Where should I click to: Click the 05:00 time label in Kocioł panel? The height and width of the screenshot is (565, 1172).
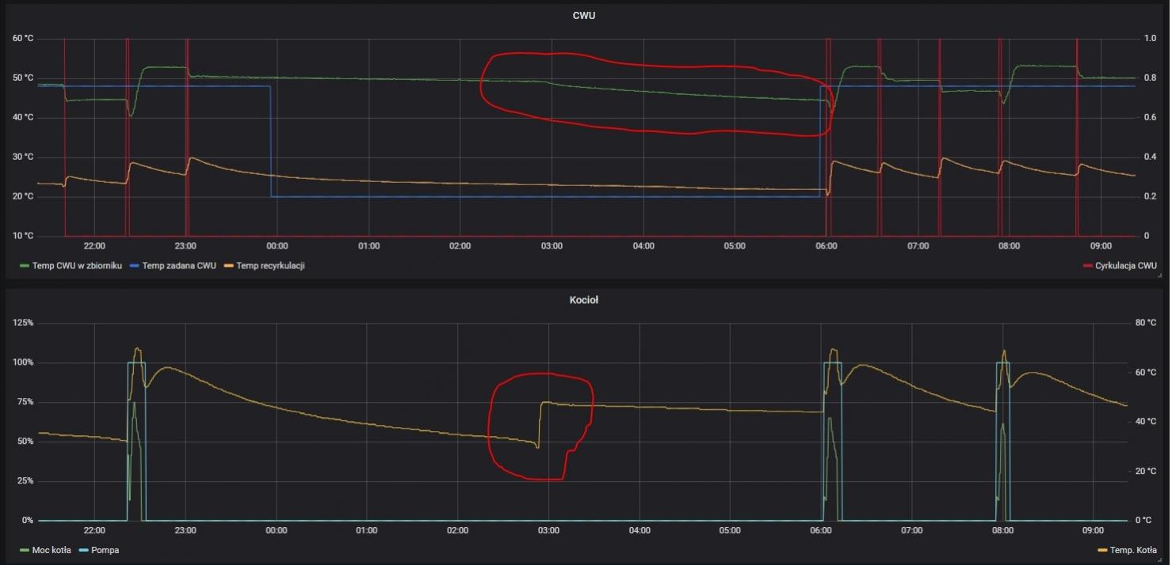730,531
